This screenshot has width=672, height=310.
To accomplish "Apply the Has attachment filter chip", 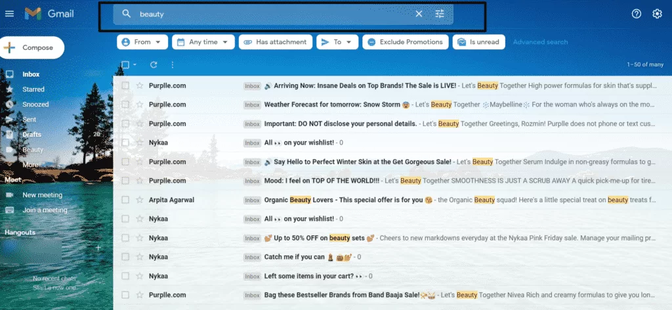I will point(276,42).
